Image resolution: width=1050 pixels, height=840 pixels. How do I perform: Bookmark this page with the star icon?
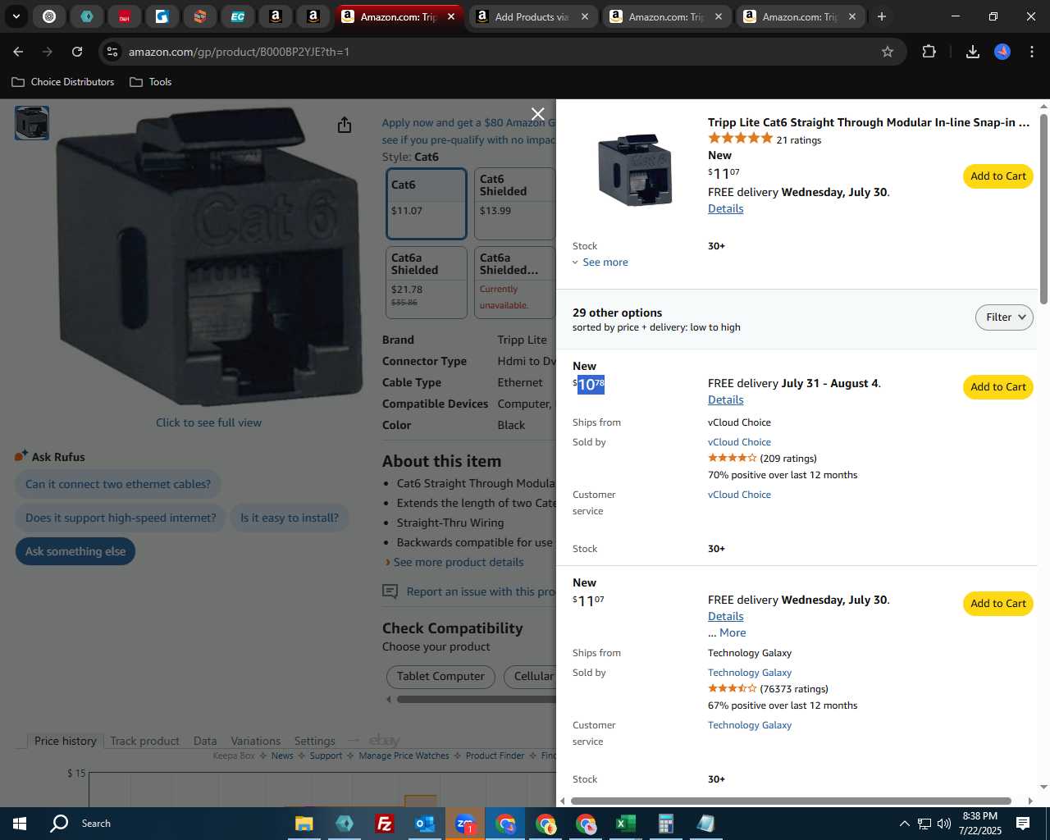[887, 52]
